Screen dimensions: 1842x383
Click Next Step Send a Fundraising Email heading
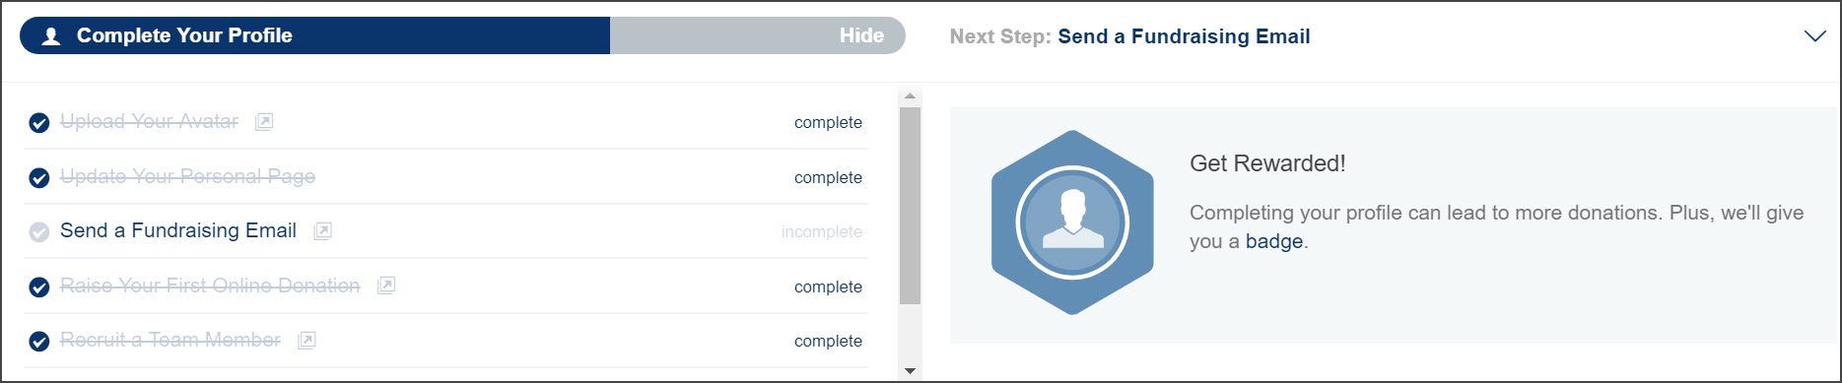(1129, 36)
